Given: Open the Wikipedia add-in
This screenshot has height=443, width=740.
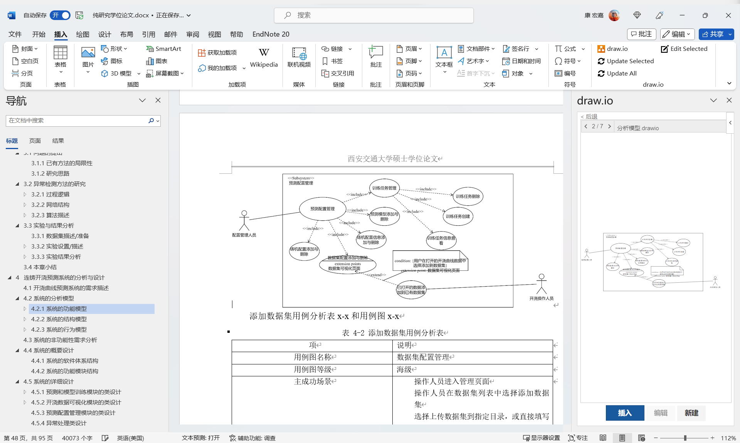Looking at the screenshot, I should click(x=264, y=57).
